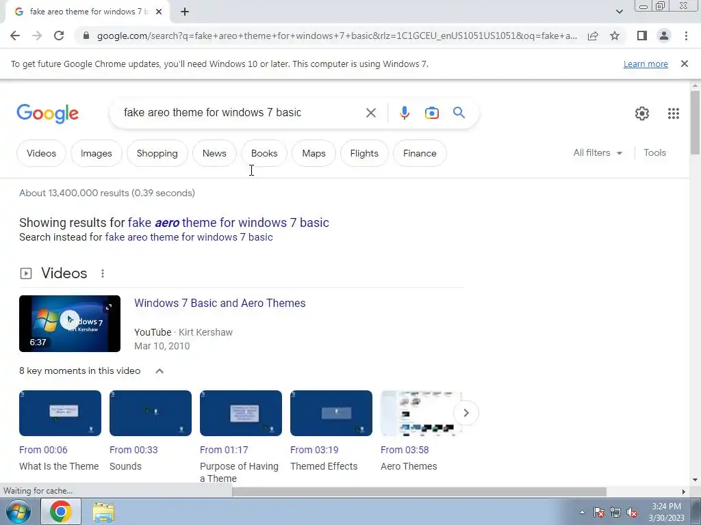Jump to From 01:17 timestamp
Viewport: 701px width, 525px height.
[224, 450]
